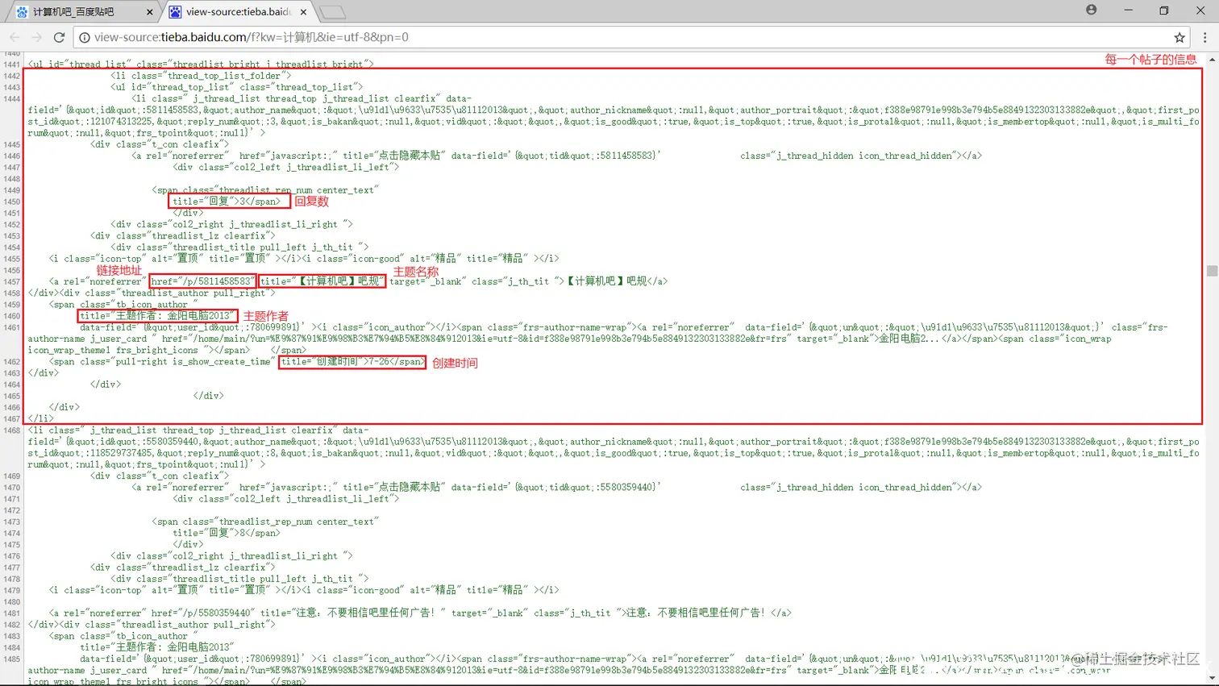Viewport: 1219px width, 686px height.
Task: Reload the view-source page
Action: 59,37
